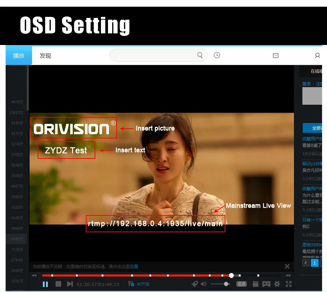Click comment text 吴亦凡好帅
327x292 pixels.
click(x=312, y=170)
